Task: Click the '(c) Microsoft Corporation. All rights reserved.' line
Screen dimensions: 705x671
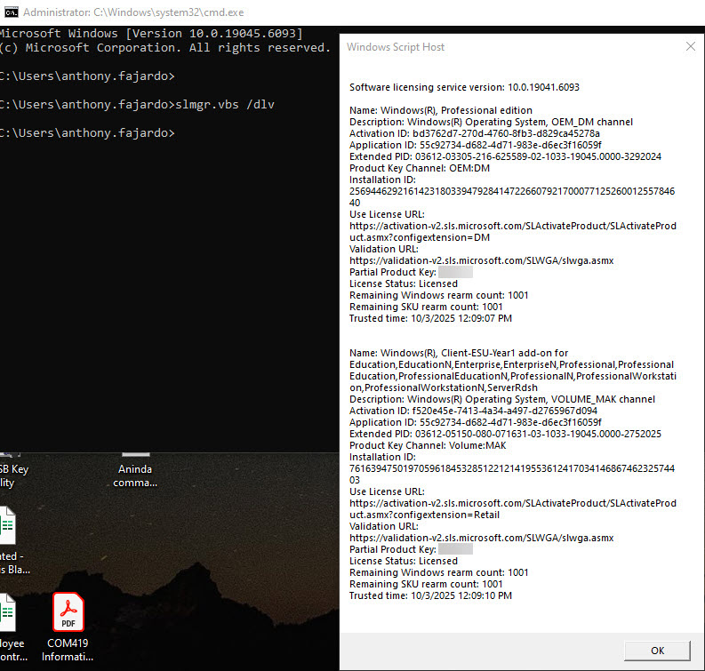Action: (165, 48)
